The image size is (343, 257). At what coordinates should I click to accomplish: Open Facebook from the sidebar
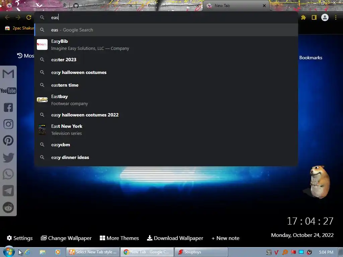[x=8, y=107]
